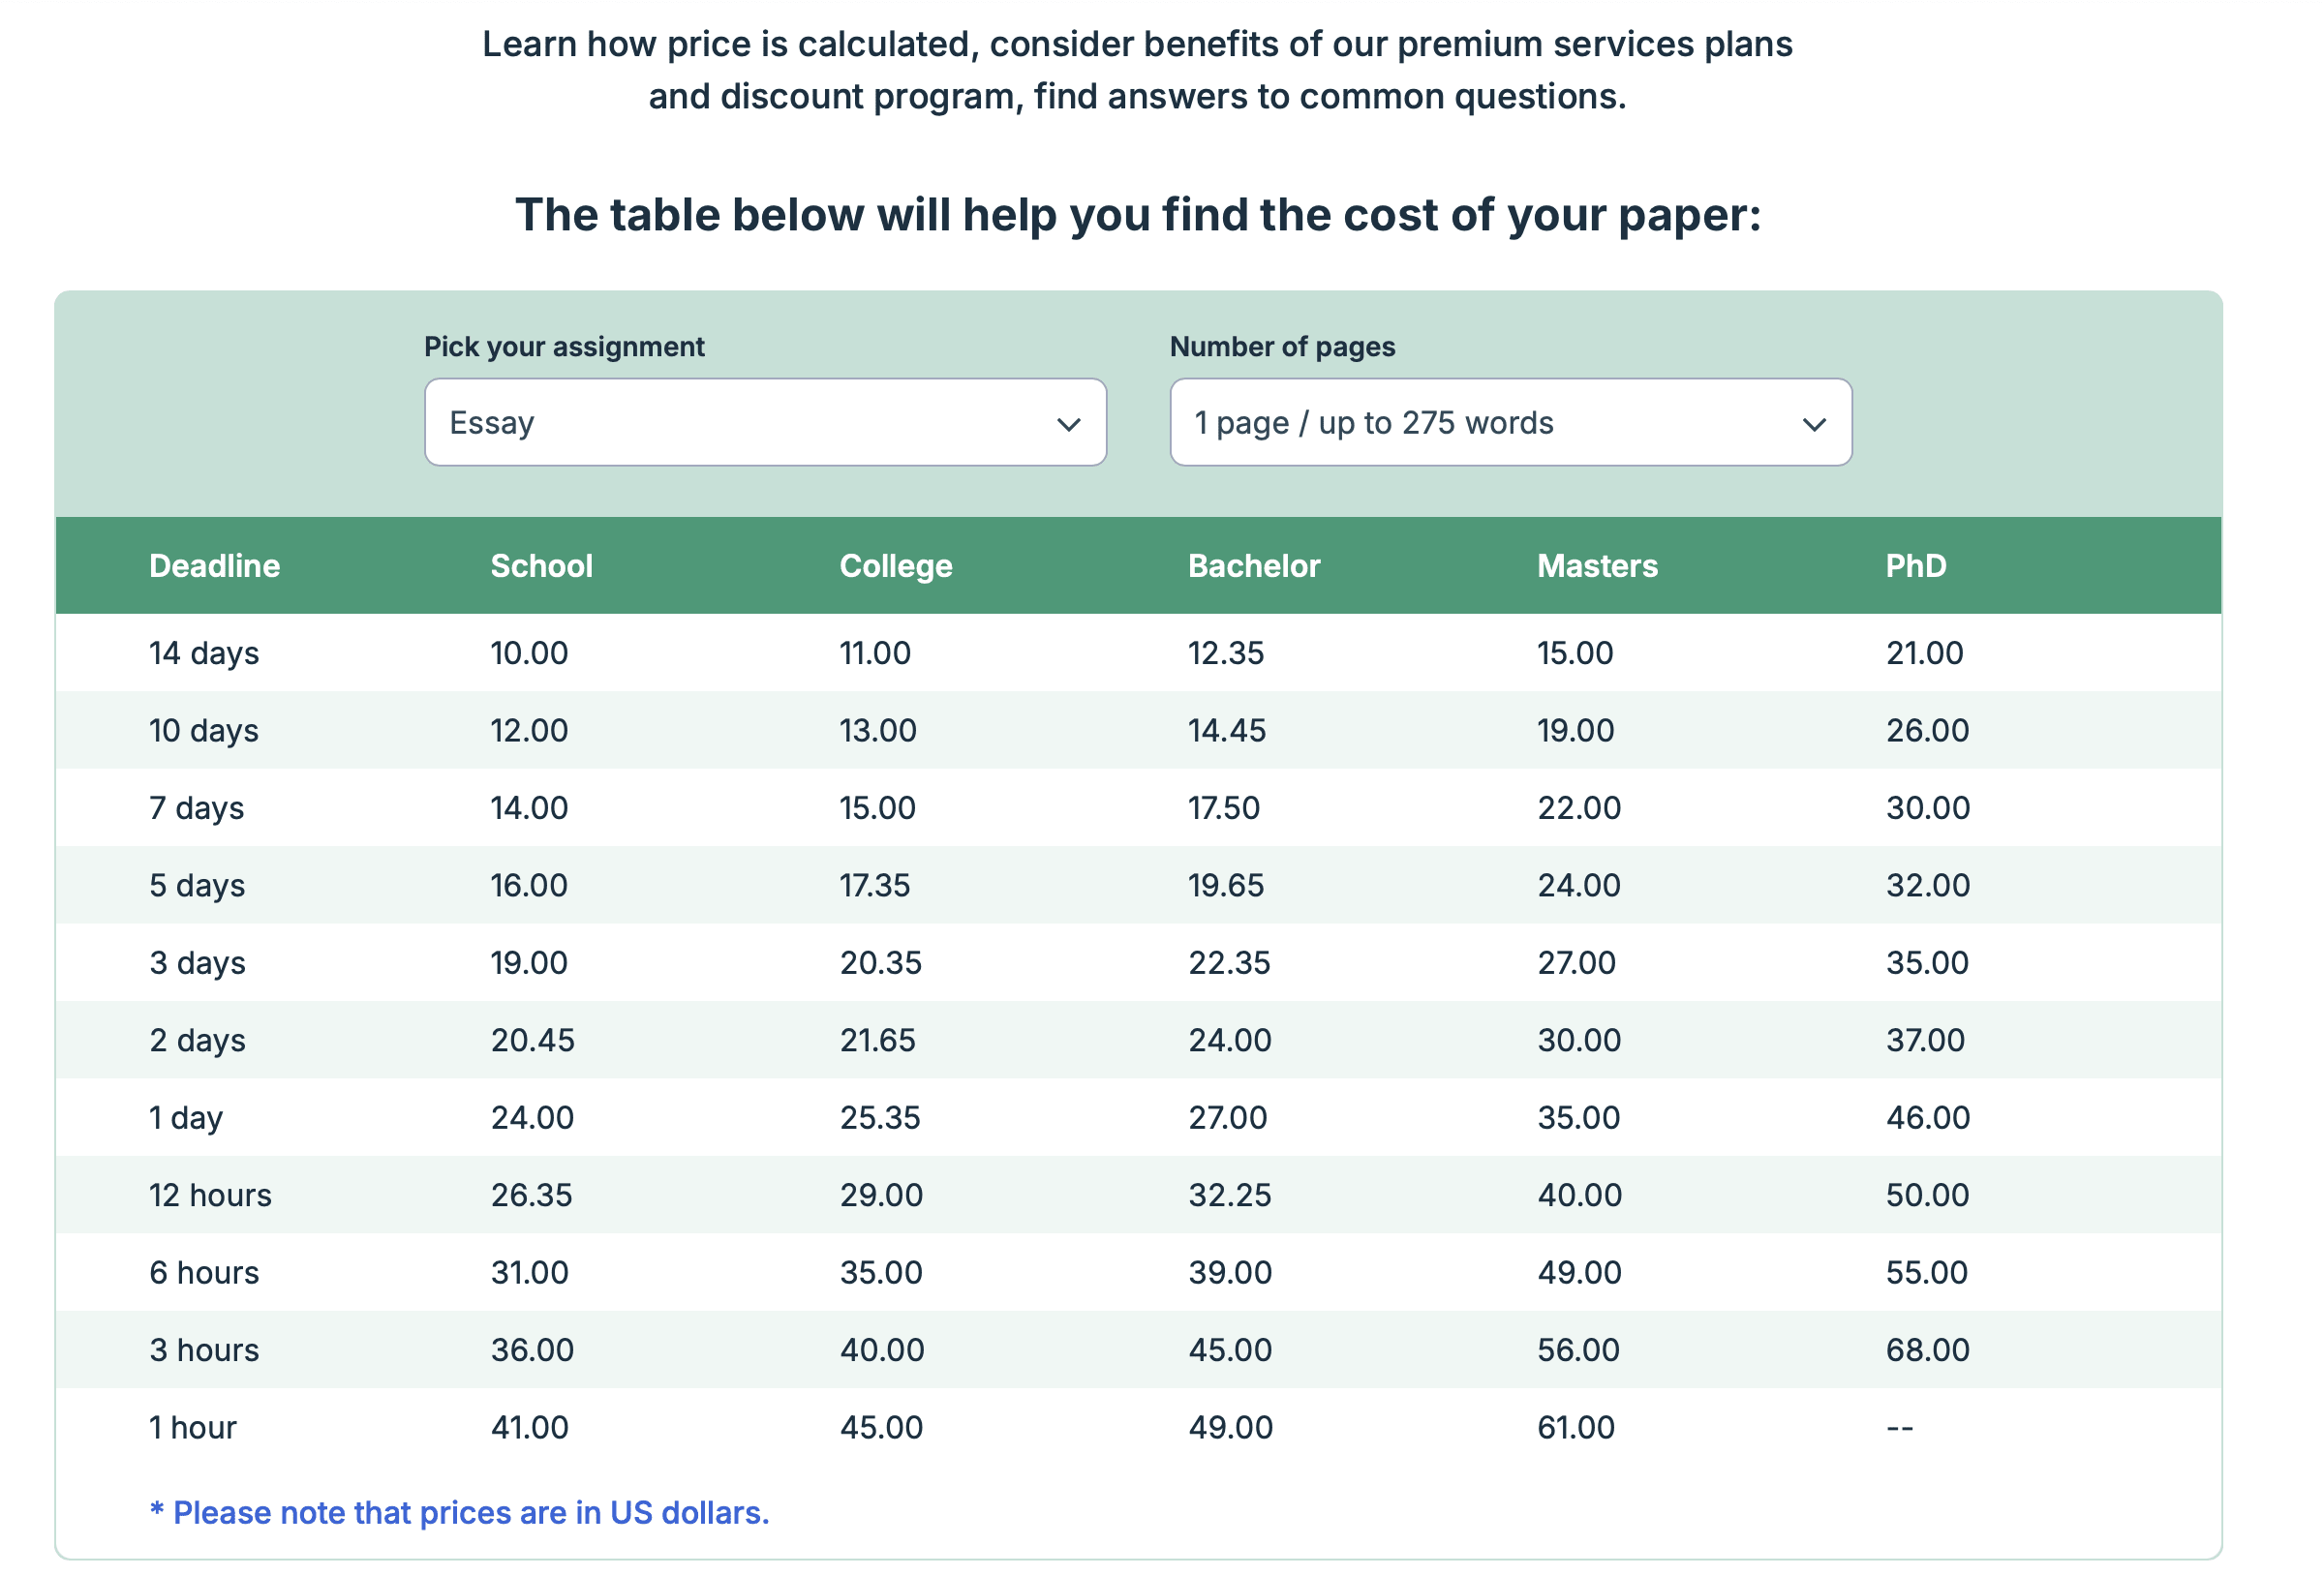
Task: Expand the Number of pages selector
Action: (x=1510, y=422)
